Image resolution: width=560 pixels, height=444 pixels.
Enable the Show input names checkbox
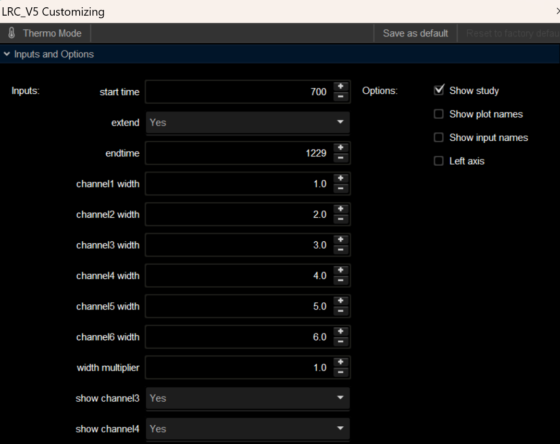click(439, 138)
